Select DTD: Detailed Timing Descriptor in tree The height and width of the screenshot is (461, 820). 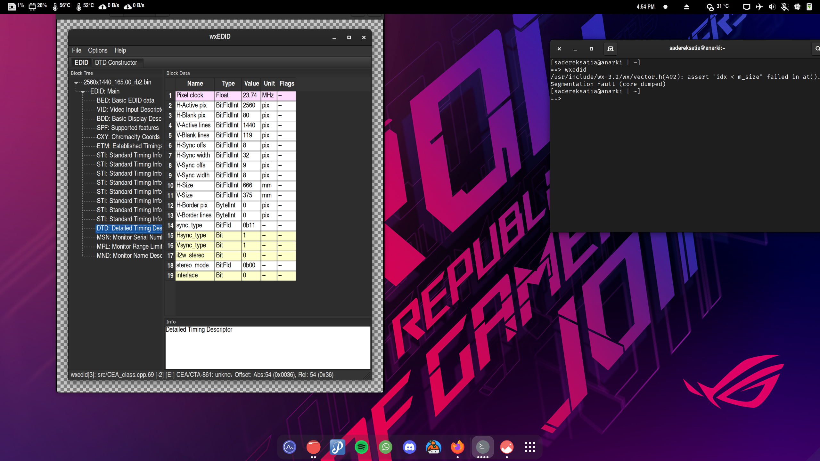129,228
